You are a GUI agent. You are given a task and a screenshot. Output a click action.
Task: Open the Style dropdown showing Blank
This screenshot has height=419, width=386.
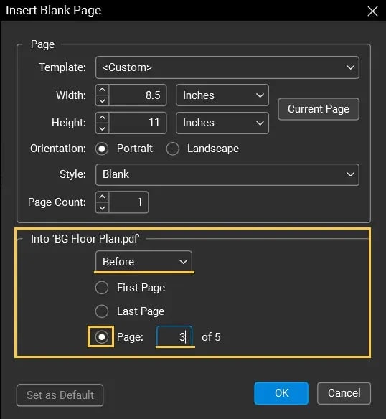click(x=227, y=174)
